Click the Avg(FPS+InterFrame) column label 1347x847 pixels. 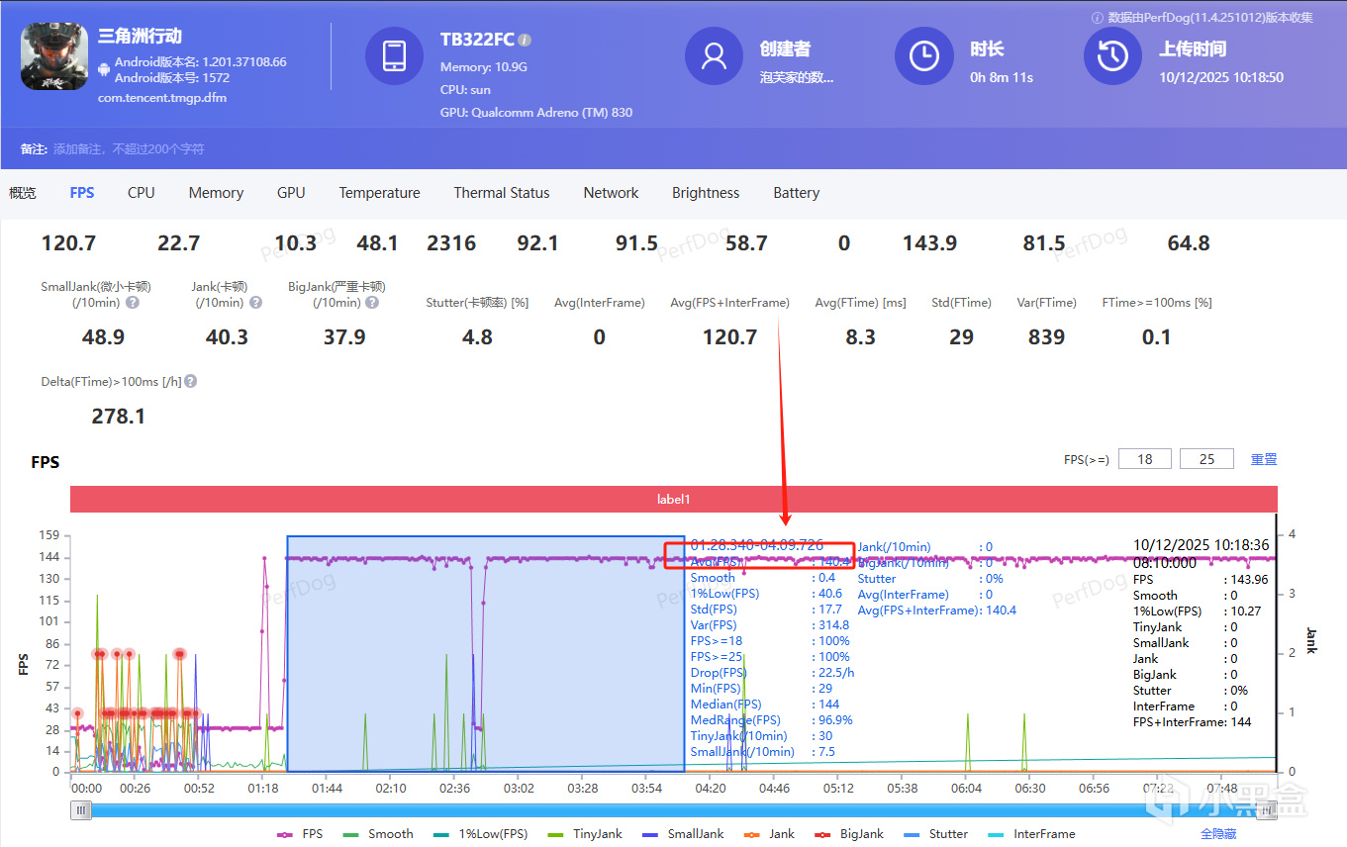pyautogui.click(x=729, y=303)
